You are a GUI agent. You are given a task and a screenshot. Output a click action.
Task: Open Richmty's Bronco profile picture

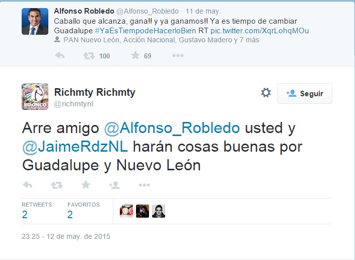pyautogui.click(x=35, y=97)
